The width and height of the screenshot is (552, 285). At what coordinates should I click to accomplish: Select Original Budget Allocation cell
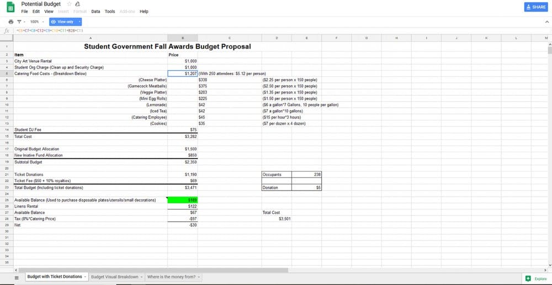pos(91,149)
